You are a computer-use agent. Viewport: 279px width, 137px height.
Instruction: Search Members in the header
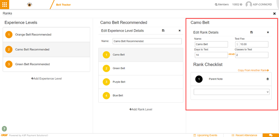(222, 5)
